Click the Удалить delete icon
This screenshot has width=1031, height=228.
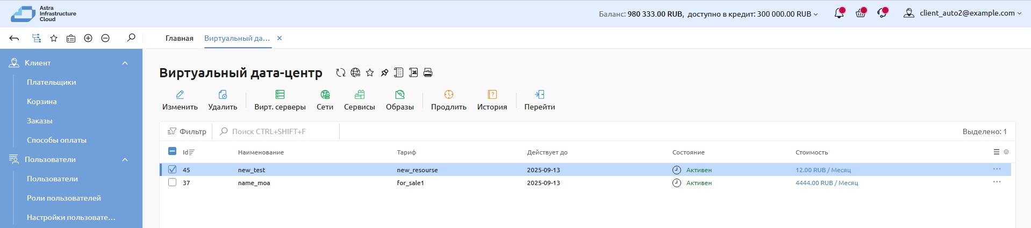pyautogui.click(x=223, y=95)
